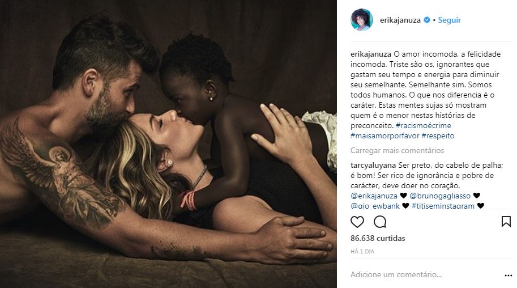Open the erikajanuza username in the header

click(x=400, y=20)
